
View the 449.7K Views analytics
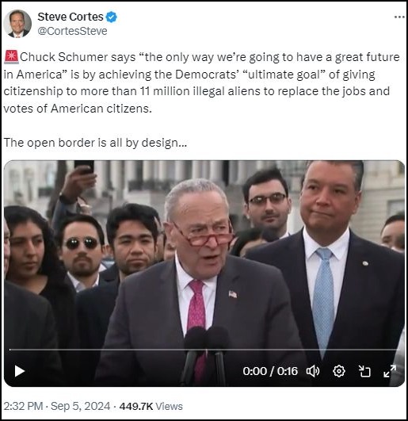tap(151, 406)
